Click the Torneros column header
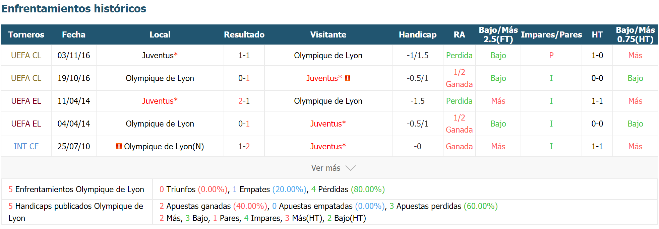Screen dimensions: 659x229 pos(26,34)
